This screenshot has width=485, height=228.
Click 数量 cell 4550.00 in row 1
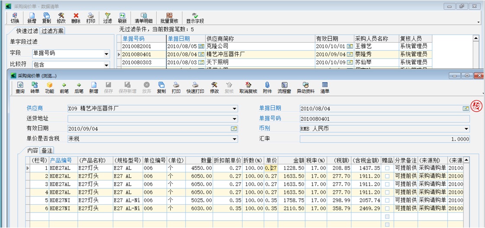point(199,169)
